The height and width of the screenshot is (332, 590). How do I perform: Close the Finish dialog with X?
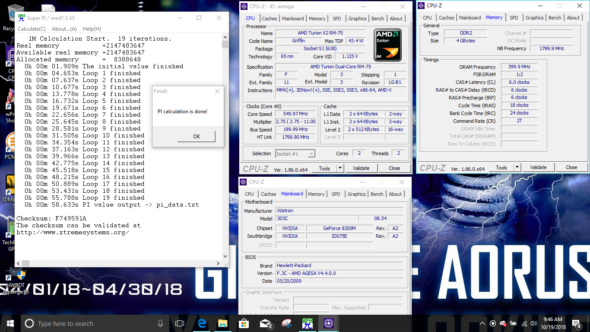click(217, 91)
